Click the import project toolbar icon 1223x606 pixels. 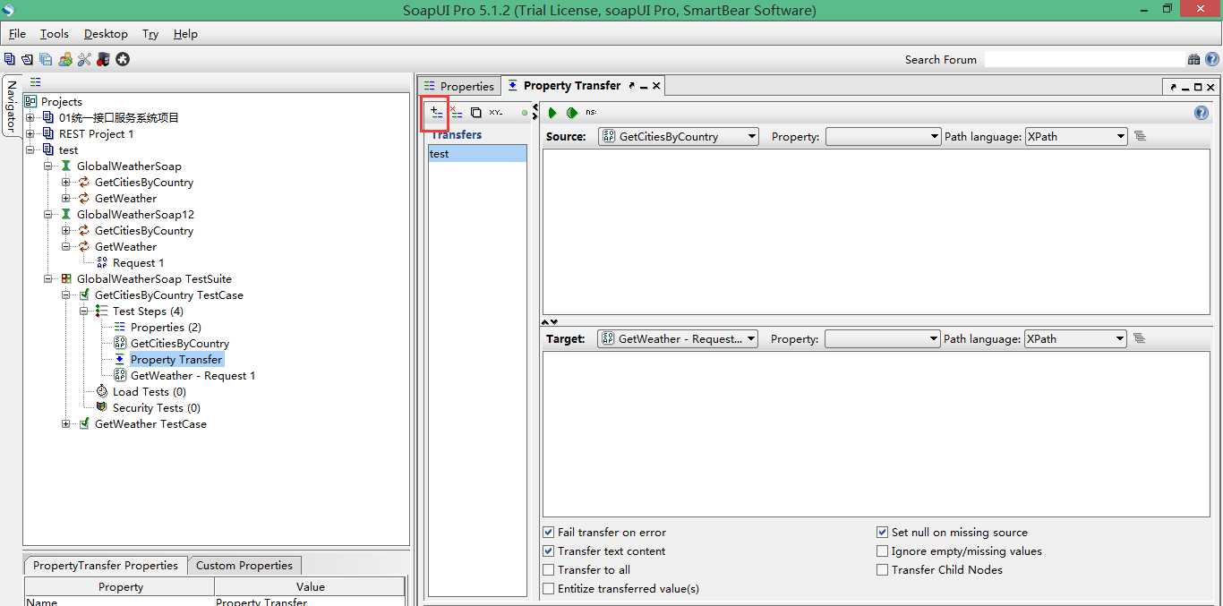pyautogui.click(x=27, y=59)
